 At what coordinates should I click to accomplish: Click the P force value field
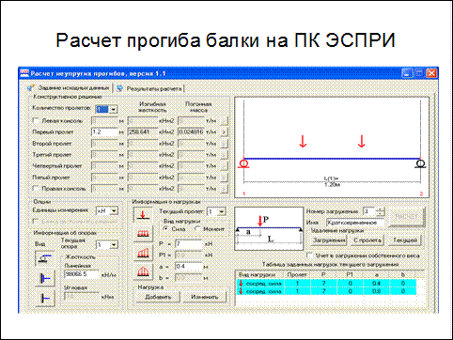[x=189, y=244]
